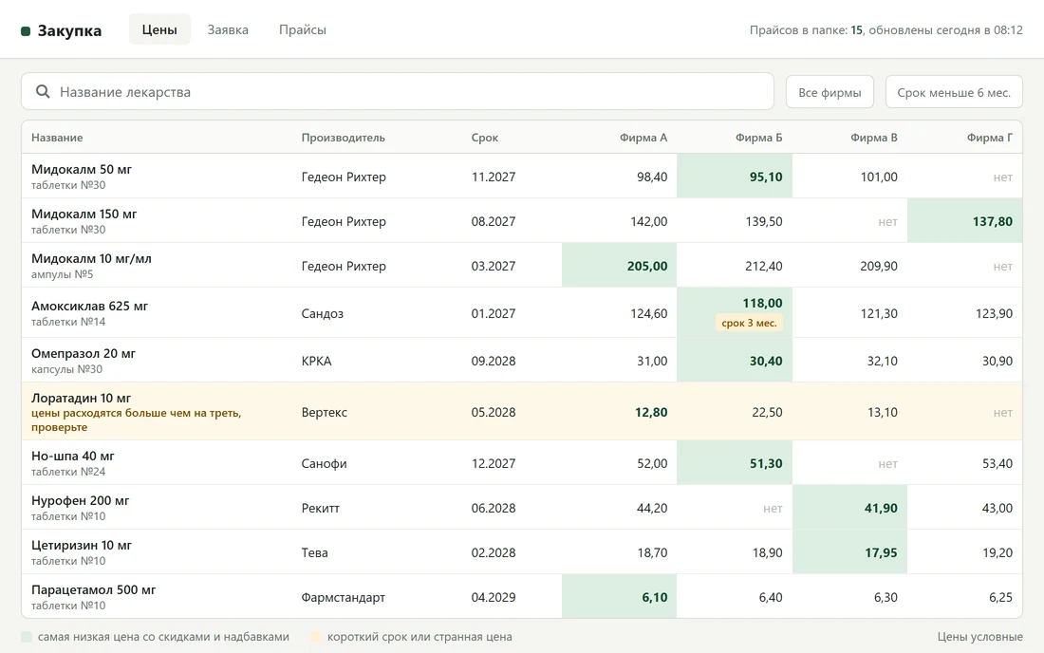The height and width of the screenshot is (653, 1044).
Task: Click the 118,00 price for Амоксиклав
Action: (762, 303)
